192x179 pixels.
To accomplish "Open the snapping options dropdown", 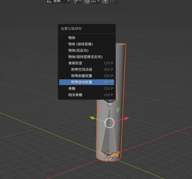I will point(95,1).
